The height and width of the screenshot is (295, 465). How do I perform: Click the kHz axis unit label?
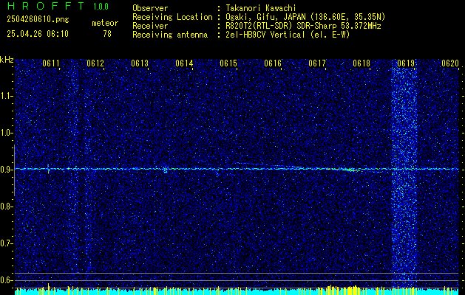(x=7, y=60)
